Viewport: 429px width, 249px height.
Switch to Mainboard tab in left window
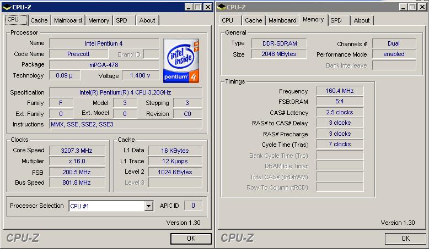[68, 20]
